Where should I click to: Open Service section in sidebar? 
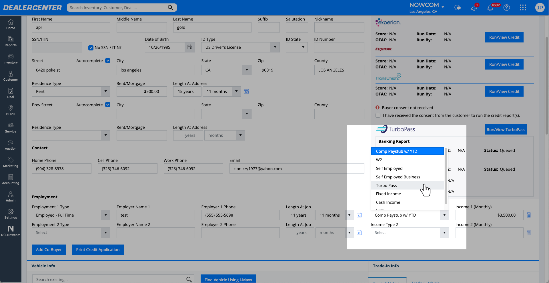pos(11,128)
